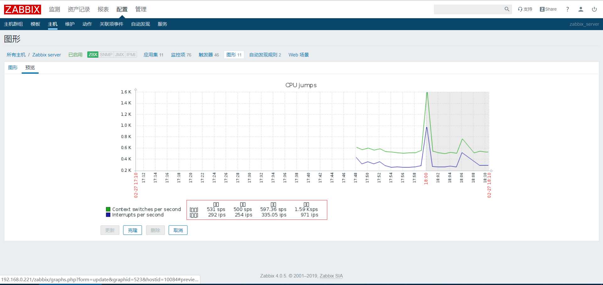Click the logout power icon
Screen dimensions: 603x285
[x=594, y=9]
